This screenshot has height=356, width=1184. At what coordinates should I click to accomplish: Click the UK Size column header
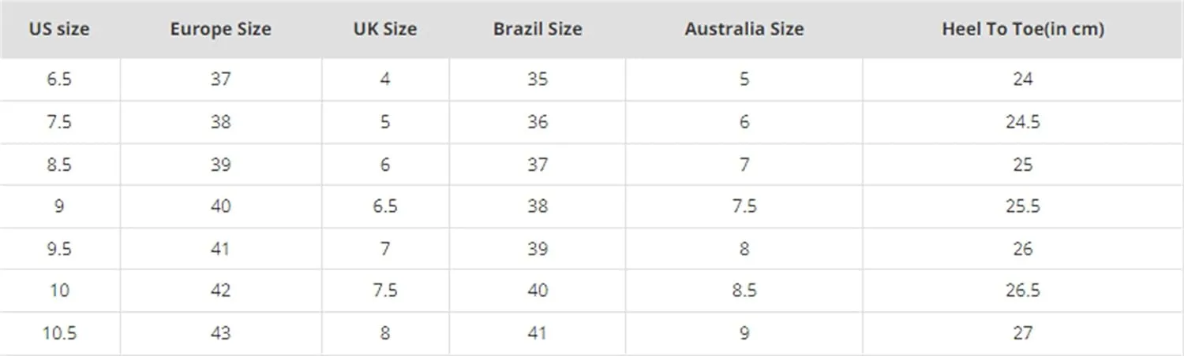[x=385, y=30]
